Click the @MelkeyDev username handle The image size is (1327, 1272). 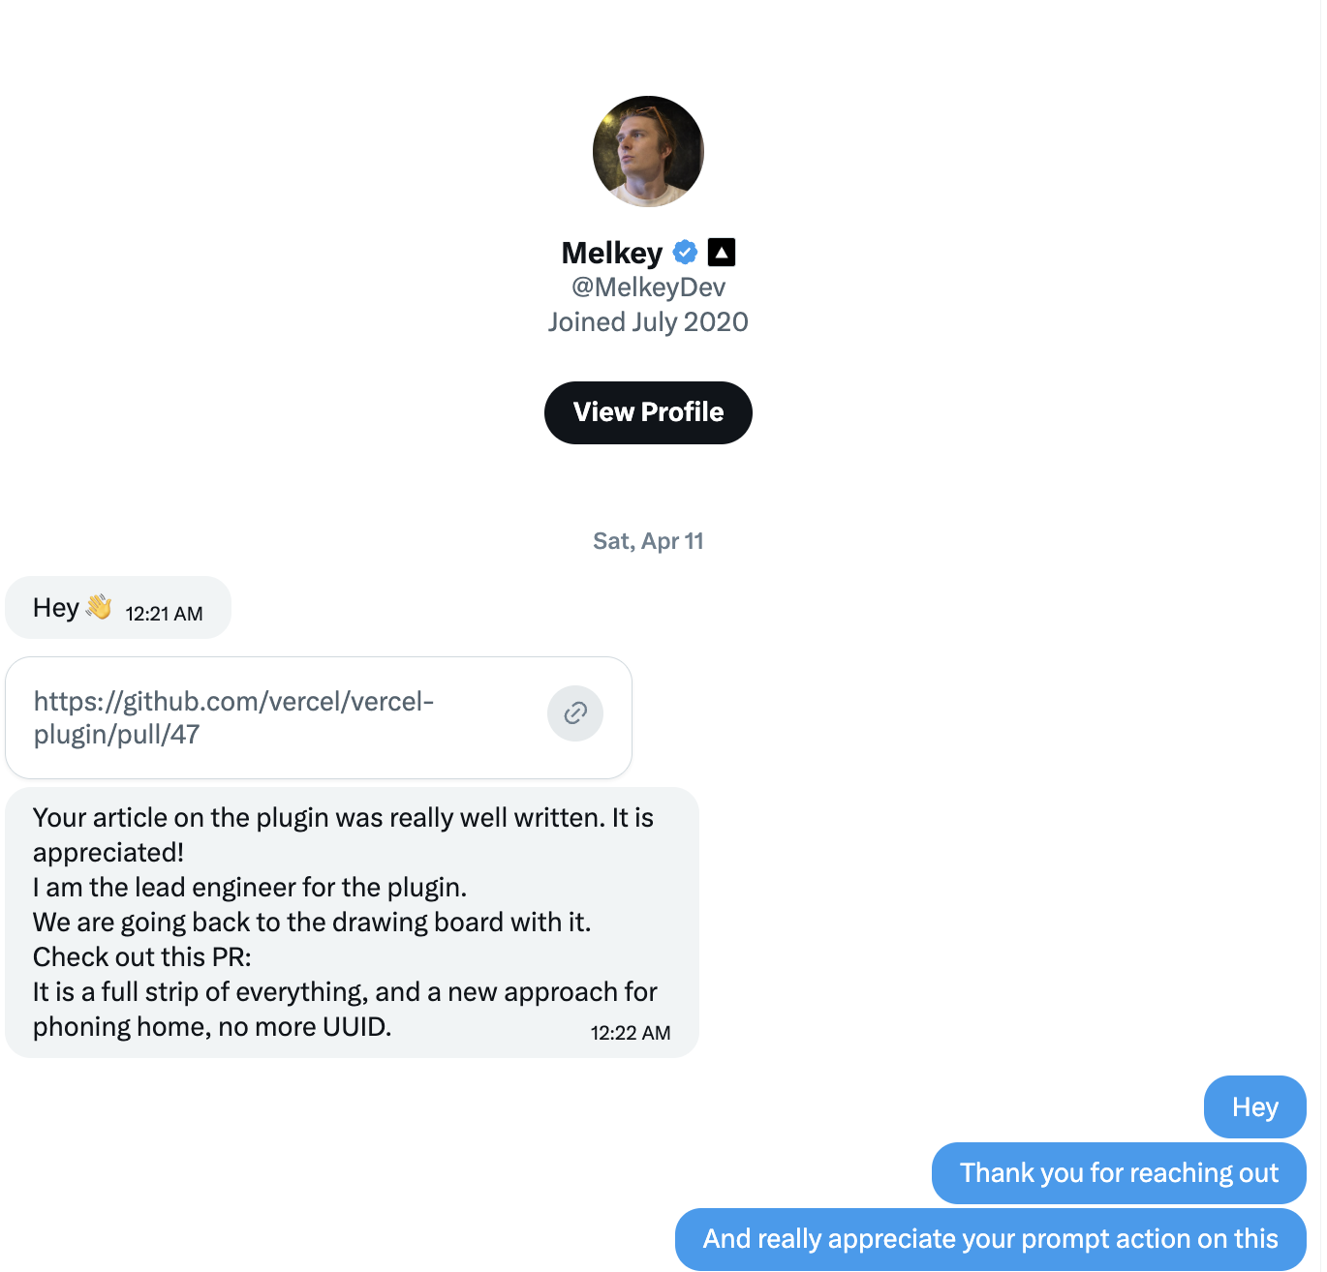coord(647,287)
